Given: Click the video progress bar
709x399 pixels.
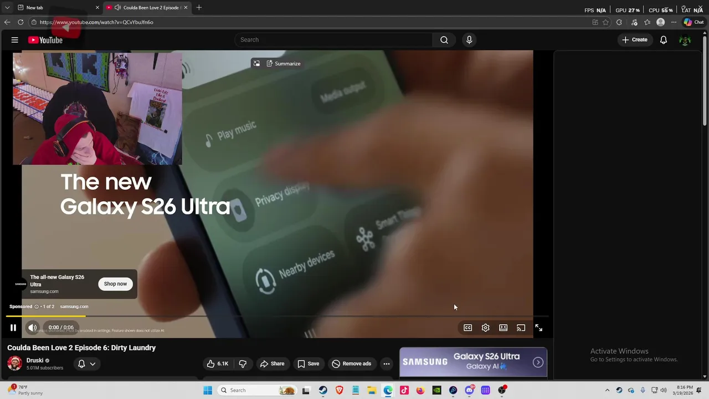Looking at the screenshot, I should tap(278, 316).
